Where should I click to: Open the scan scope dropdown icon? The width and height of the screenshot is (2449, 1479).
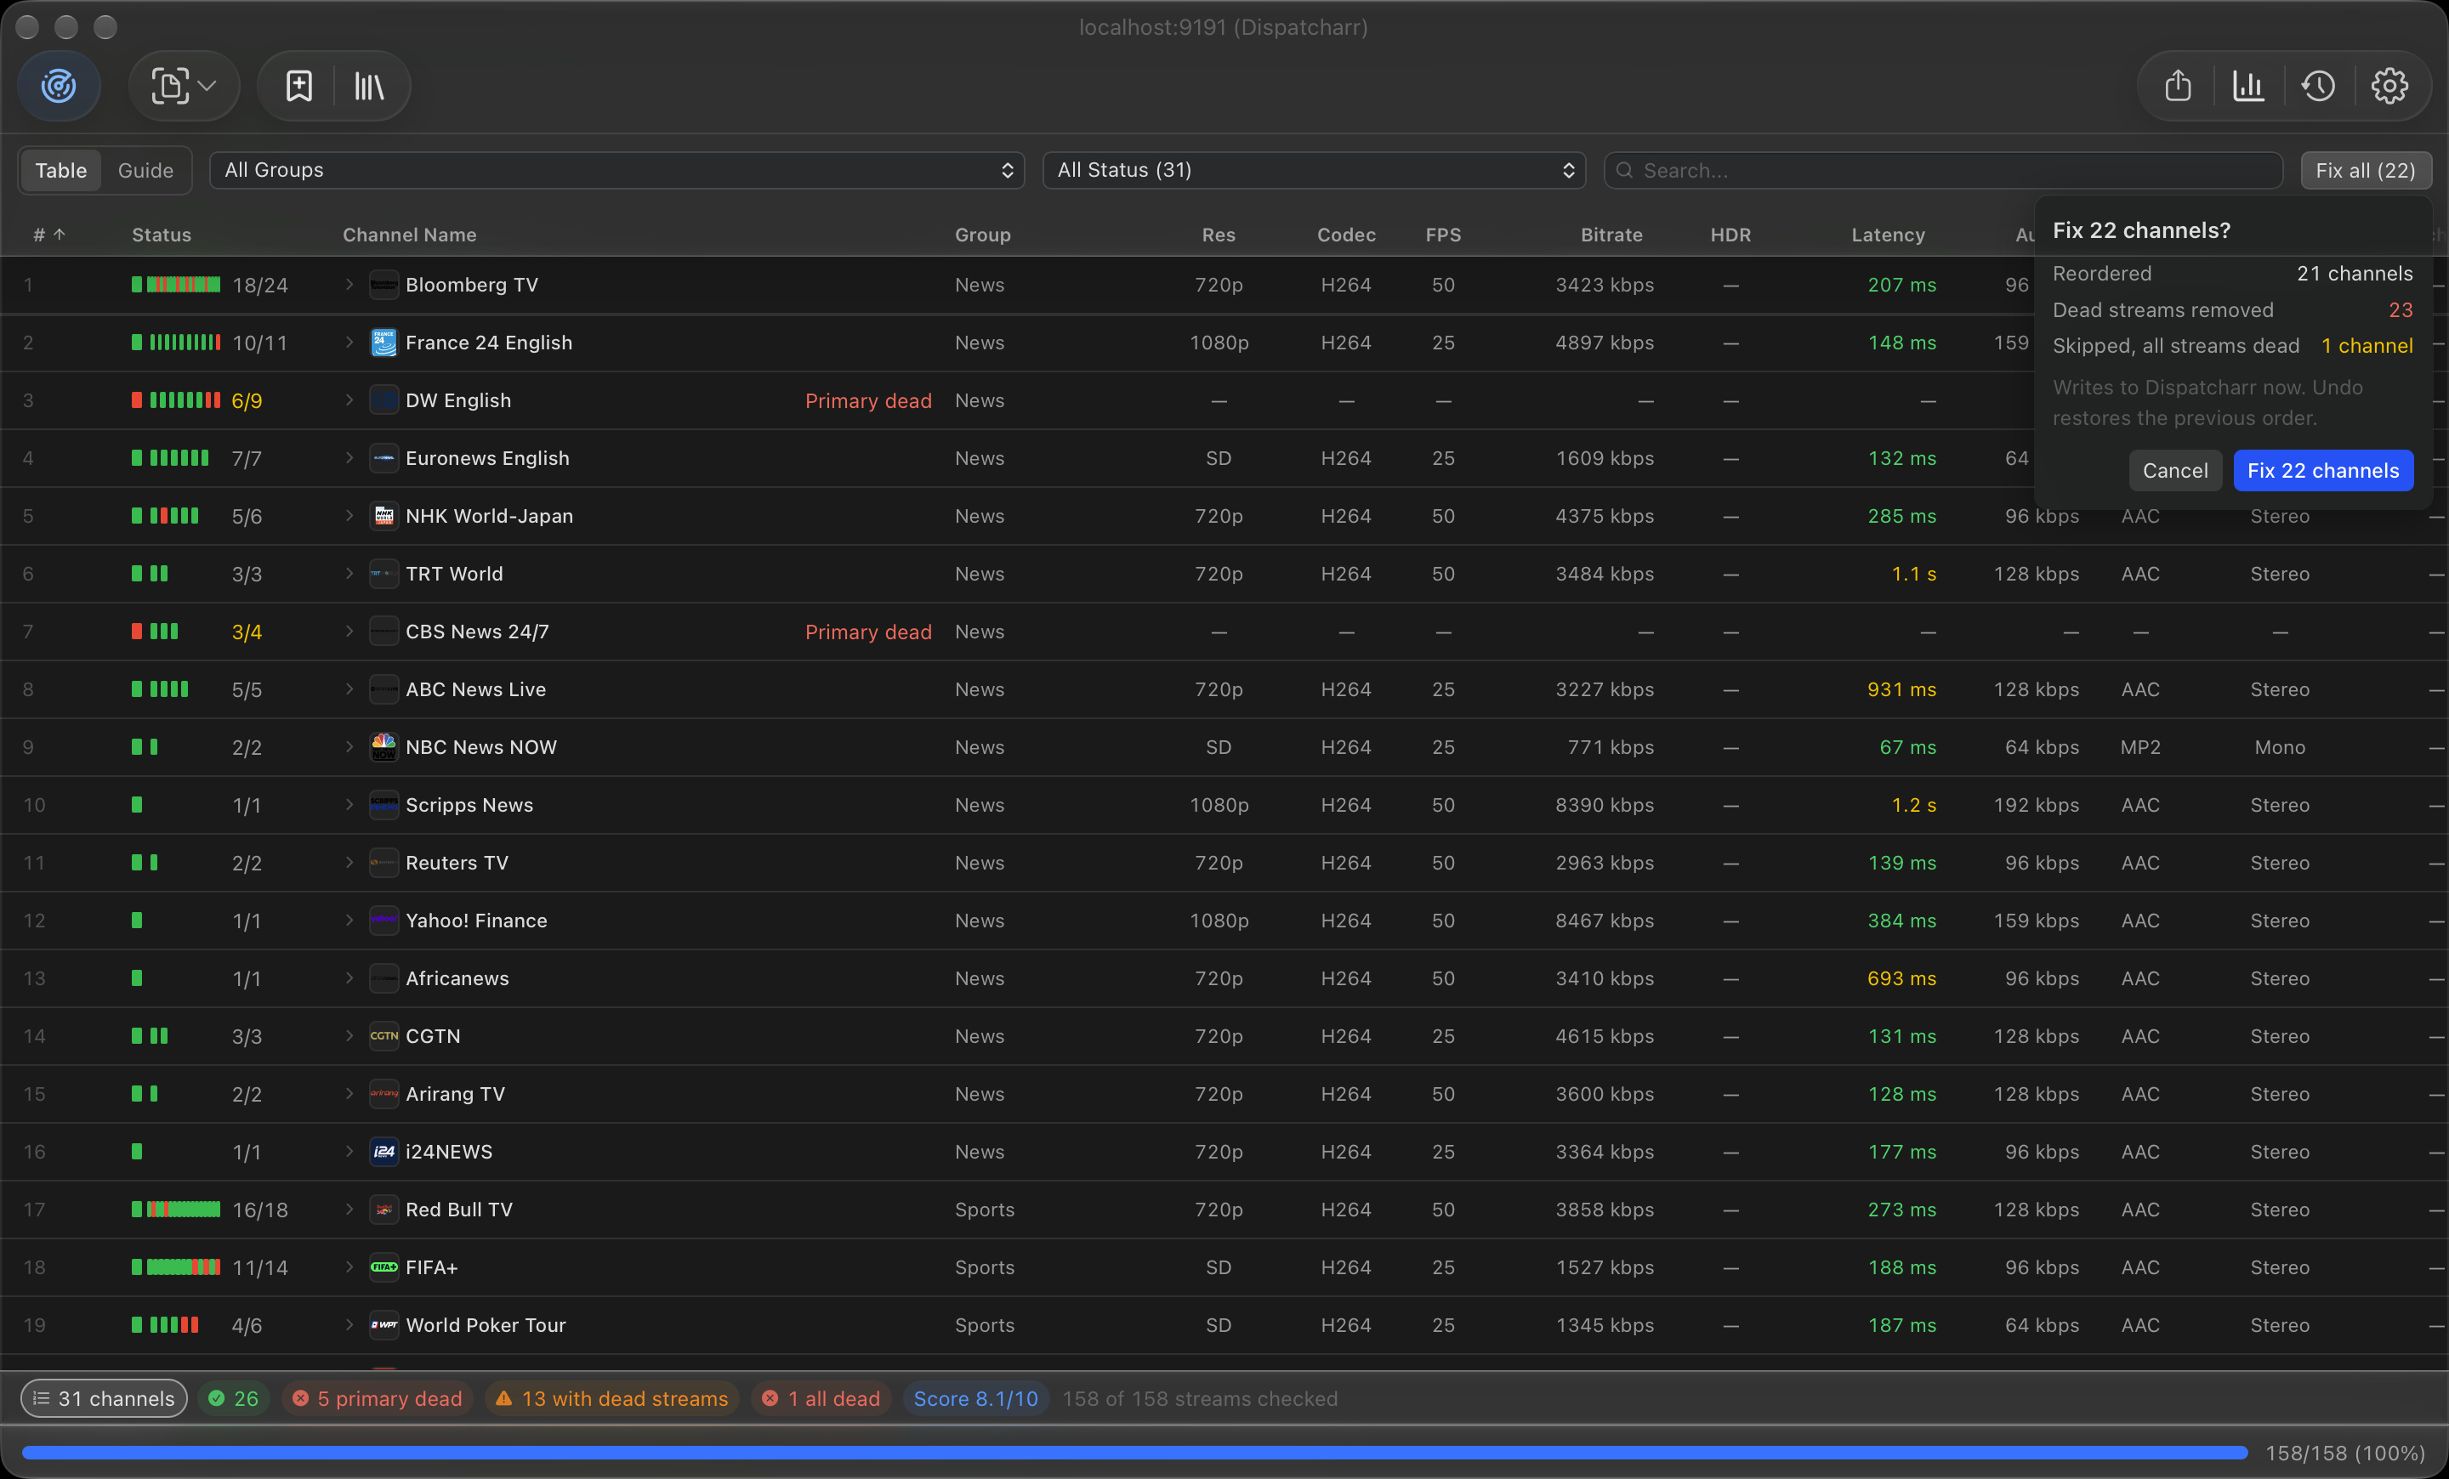(x=184, y=85)
